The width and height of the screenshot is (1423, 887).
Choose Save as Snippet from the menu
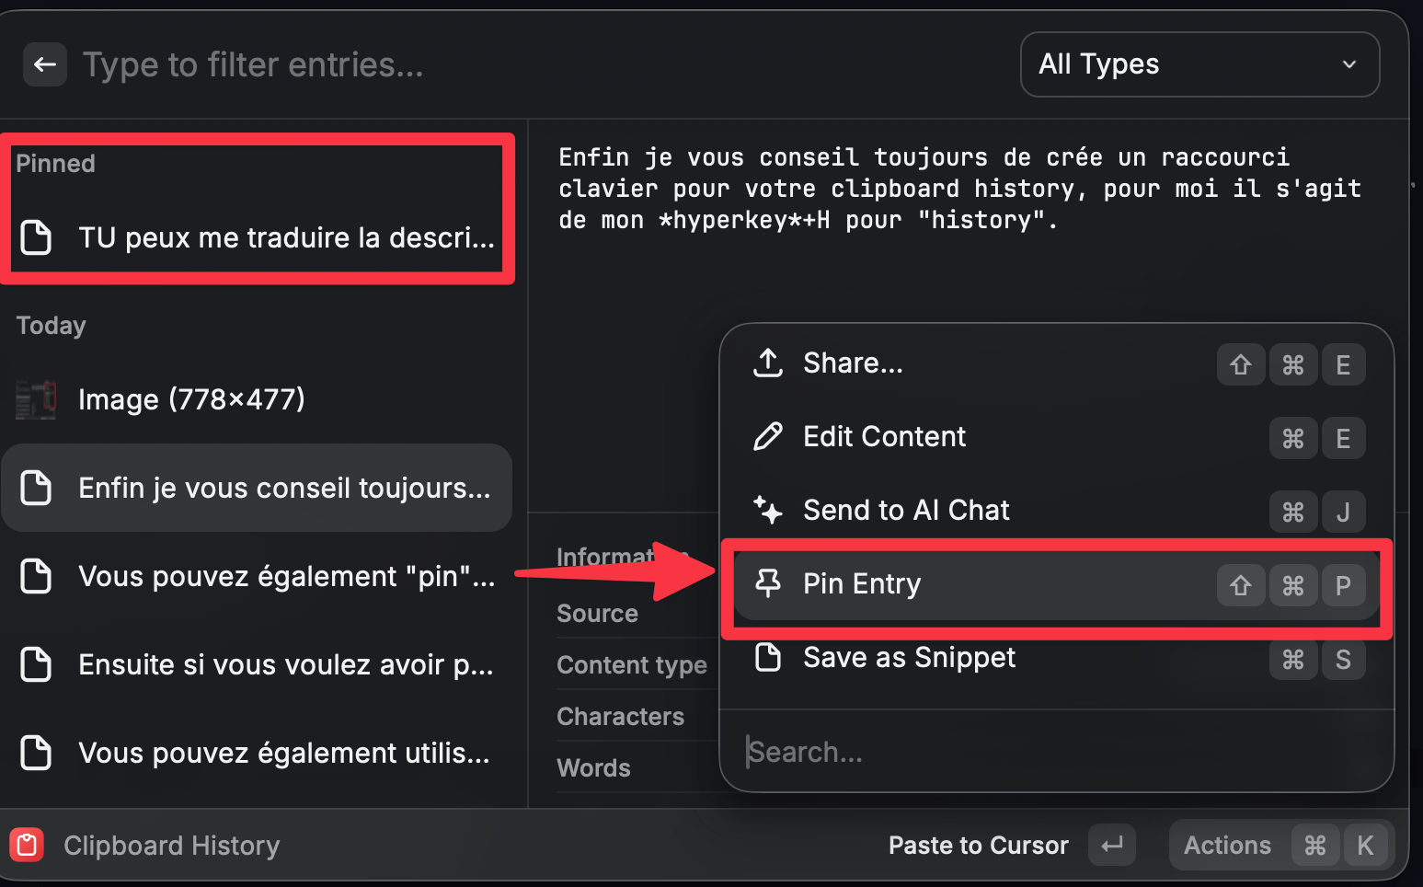pos(909,657)
